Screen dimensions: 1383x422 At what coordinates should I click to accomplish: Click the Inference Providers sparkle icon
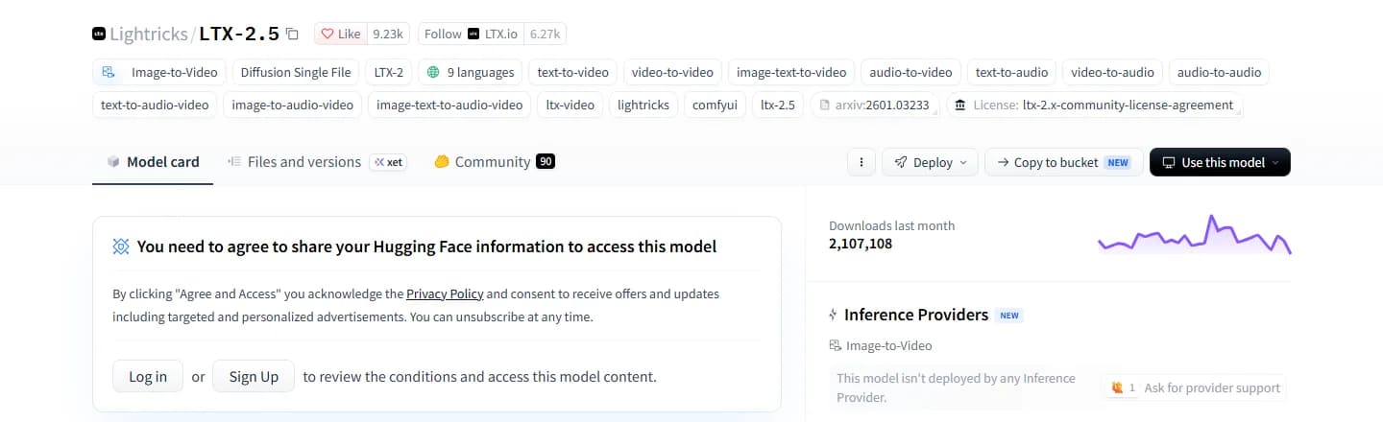tap(833, 315)
